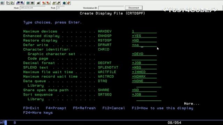Click the DTAQ *NONE value field
The image size is (223, 125).
(x=144, y=81)
